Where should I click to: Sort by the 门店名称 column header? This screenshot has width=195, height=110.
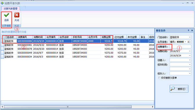pyautogui.click(x=10, y=37)
